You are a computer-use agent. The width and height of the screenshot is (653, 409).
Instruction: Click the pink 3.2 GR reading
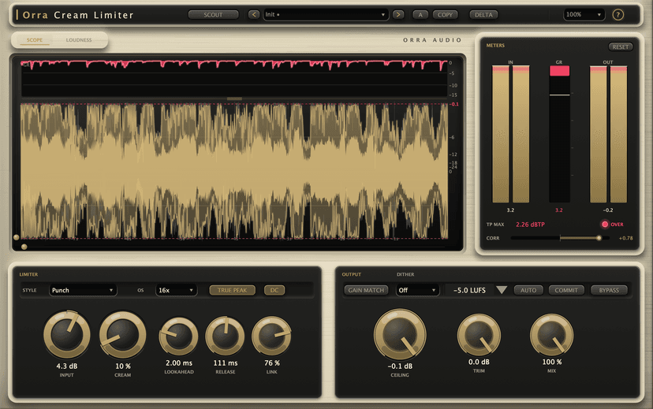[x=559, y=210]
